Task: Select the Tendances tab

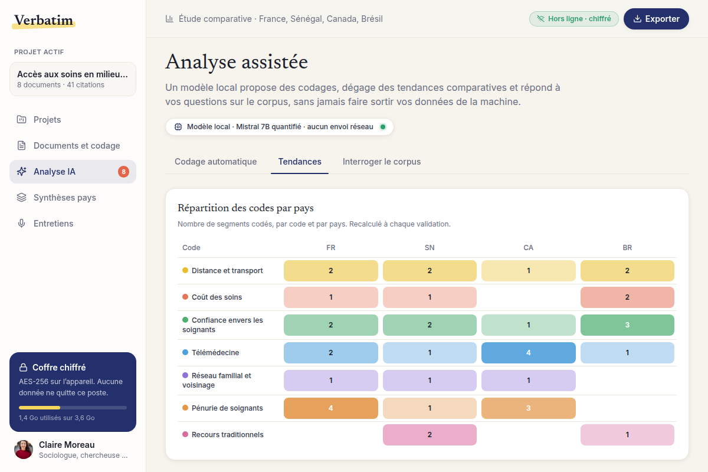Action: 300,162
